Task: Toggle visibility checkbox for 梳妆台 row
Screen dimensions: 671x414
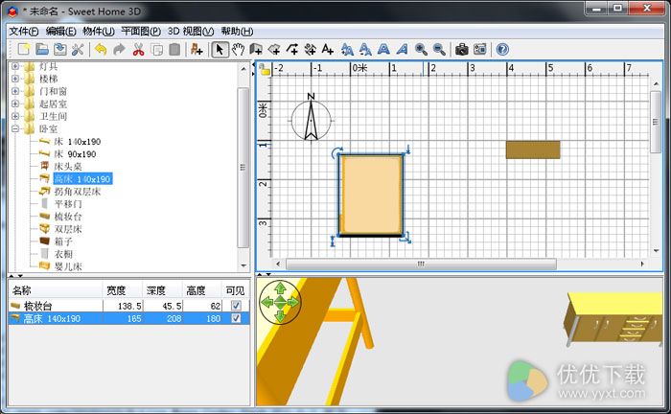Action: [236, 306]
